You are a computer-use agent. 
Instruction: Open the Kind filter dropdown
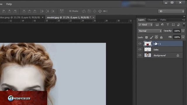(145, 24)
